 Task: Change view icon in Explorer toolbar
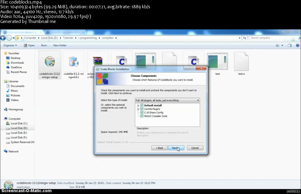click(277, 45)
